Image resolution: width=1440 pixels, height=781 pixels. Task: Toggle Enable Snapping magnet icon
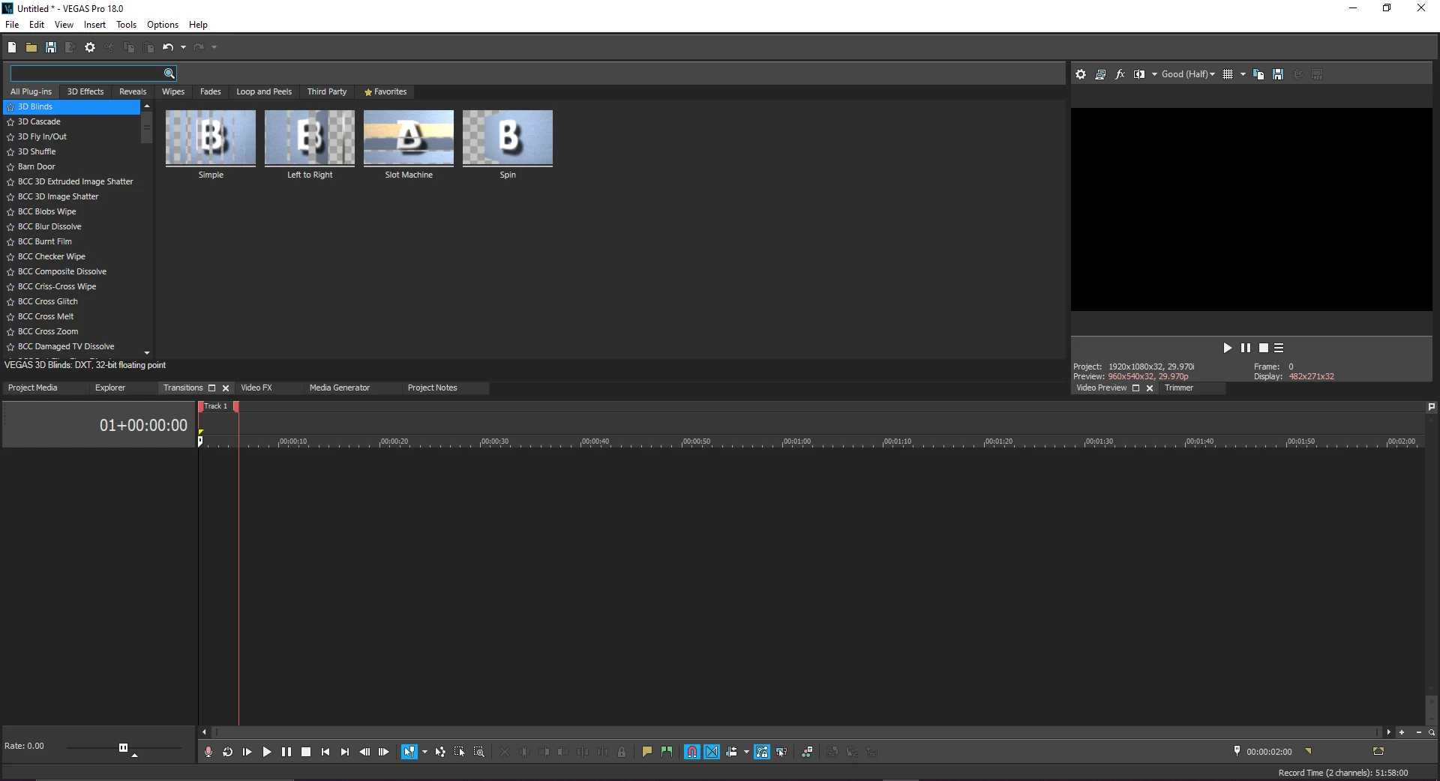[x=692, y=752]
